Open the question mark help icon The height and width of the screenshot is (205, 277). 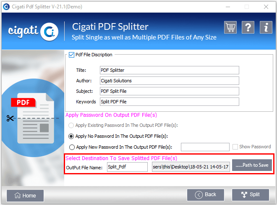(248, 27)
